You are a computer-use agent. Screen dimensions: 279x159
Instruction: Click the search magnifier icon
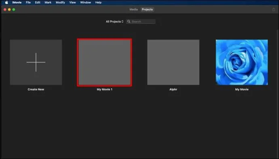tap(129, 21)
